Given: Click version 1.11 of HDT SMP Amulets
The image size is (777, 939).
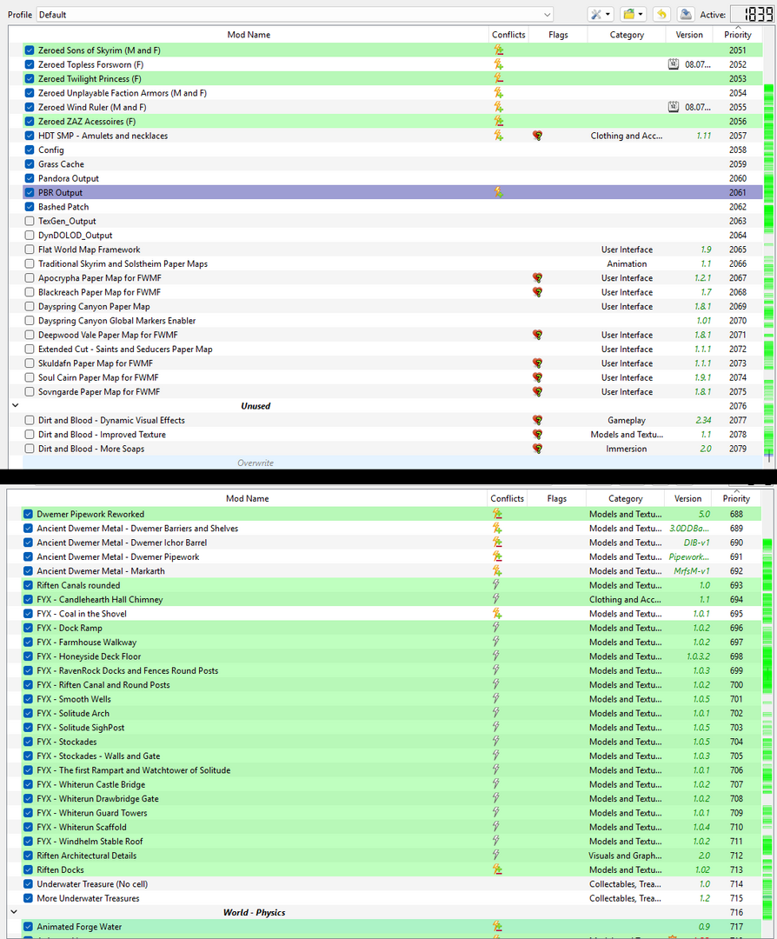Looking at the screenshot, I should (x=703, y=136).
